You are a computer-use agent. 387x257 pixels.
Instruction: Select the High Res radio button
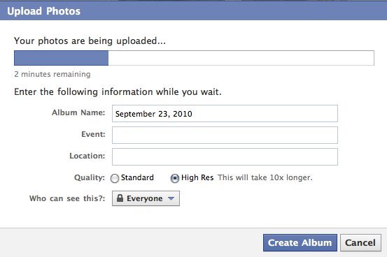coord(175,178)
